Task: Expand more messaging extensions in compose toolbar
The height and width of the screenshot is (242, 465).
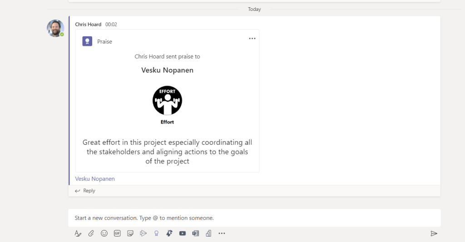Action: click(x=222, y=233)
